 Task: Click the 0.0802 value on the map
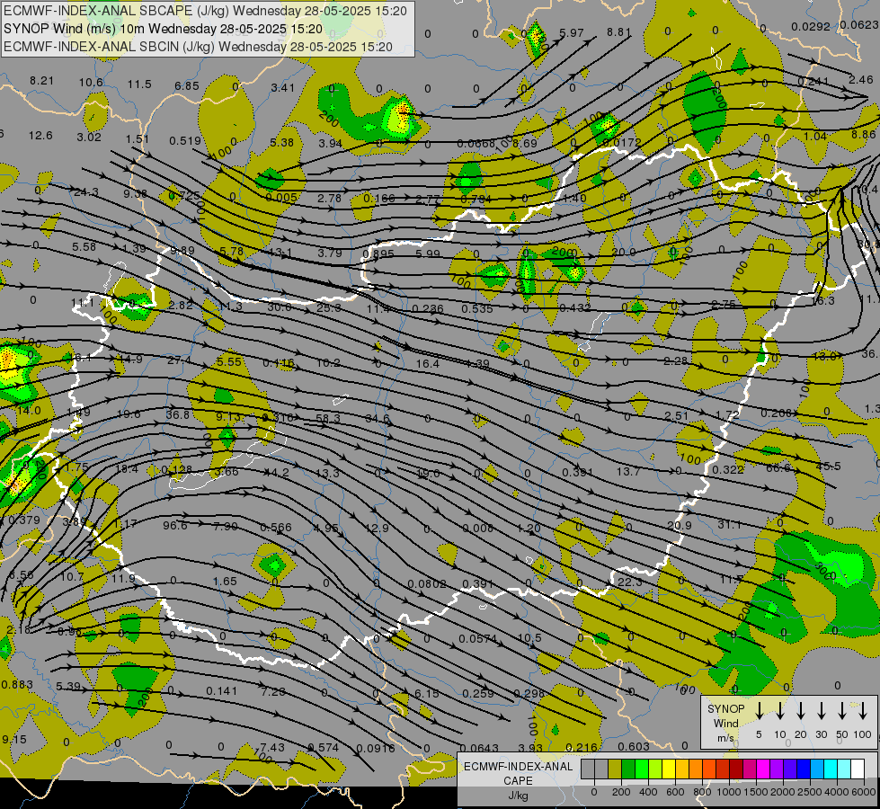point(427,584)
